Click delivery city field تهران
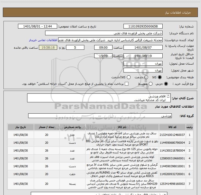 coord(143,70)
